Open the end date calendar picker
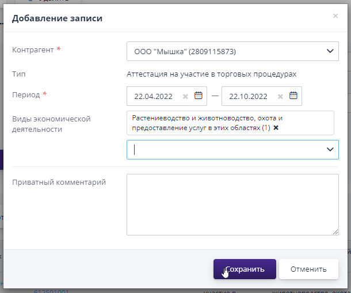The height and width of the screenshot is (293, 351). pos(293,96)
